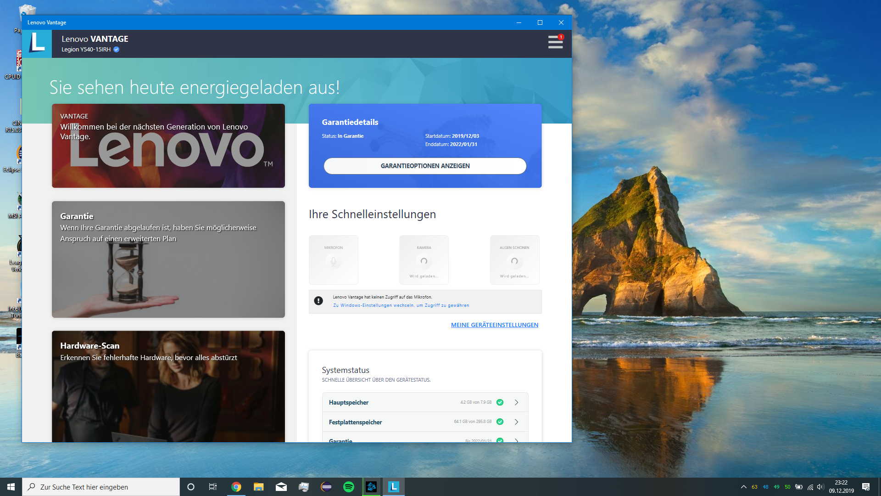Viewport: 881px width, 496px height.
Task: Click the warning exclamation icon in the microphone notice
Action: tap(318, 301)
